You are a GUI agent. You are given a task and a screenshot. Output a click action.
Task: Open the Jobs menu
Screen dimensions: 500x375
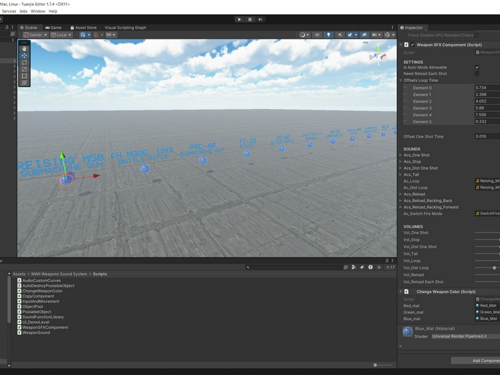pos(23,11)
